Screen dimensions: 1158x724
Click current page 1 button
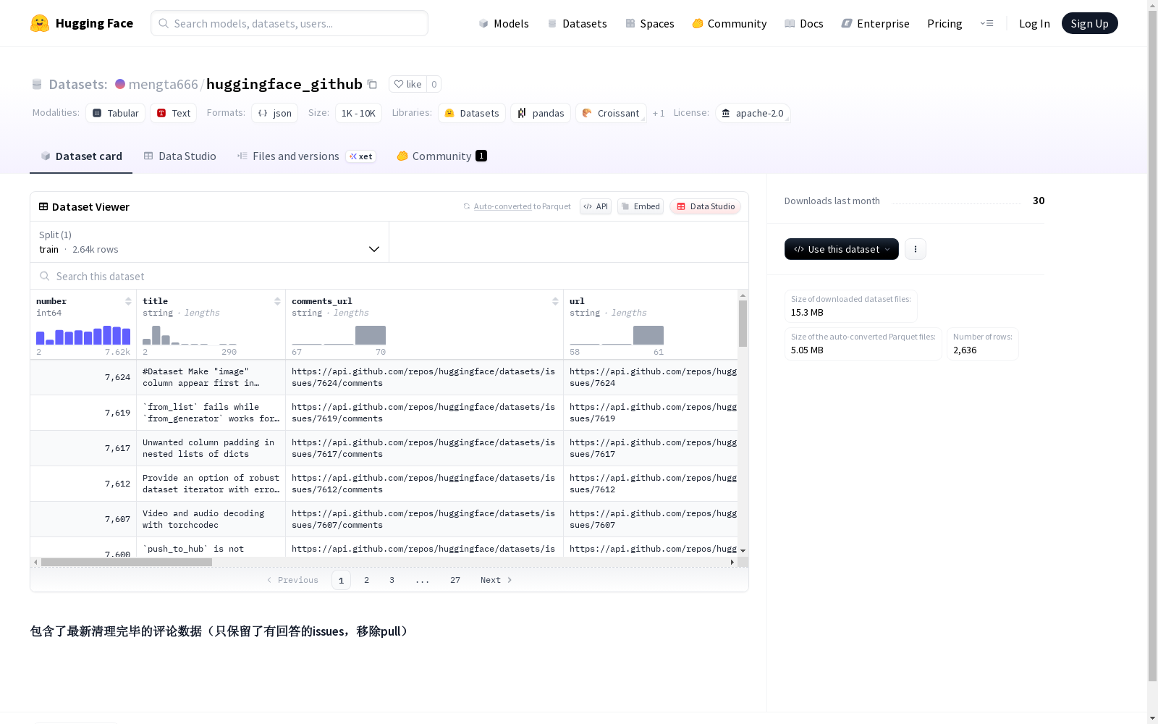coord(341,580)
